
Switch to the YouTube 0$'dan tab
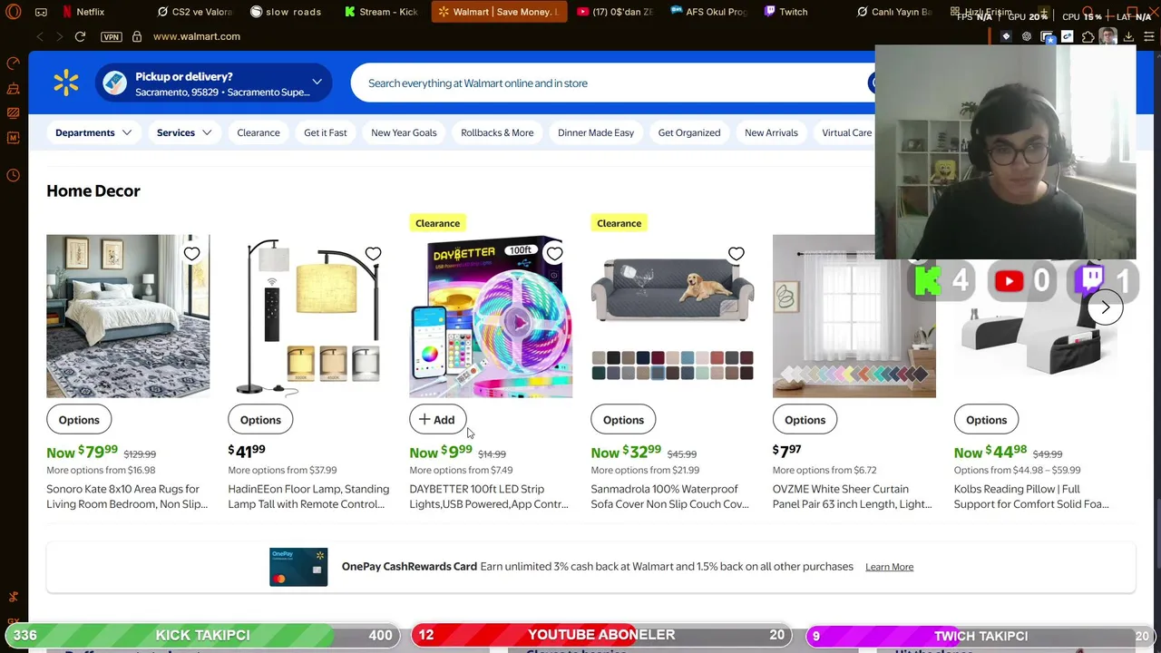coord(615,12)
